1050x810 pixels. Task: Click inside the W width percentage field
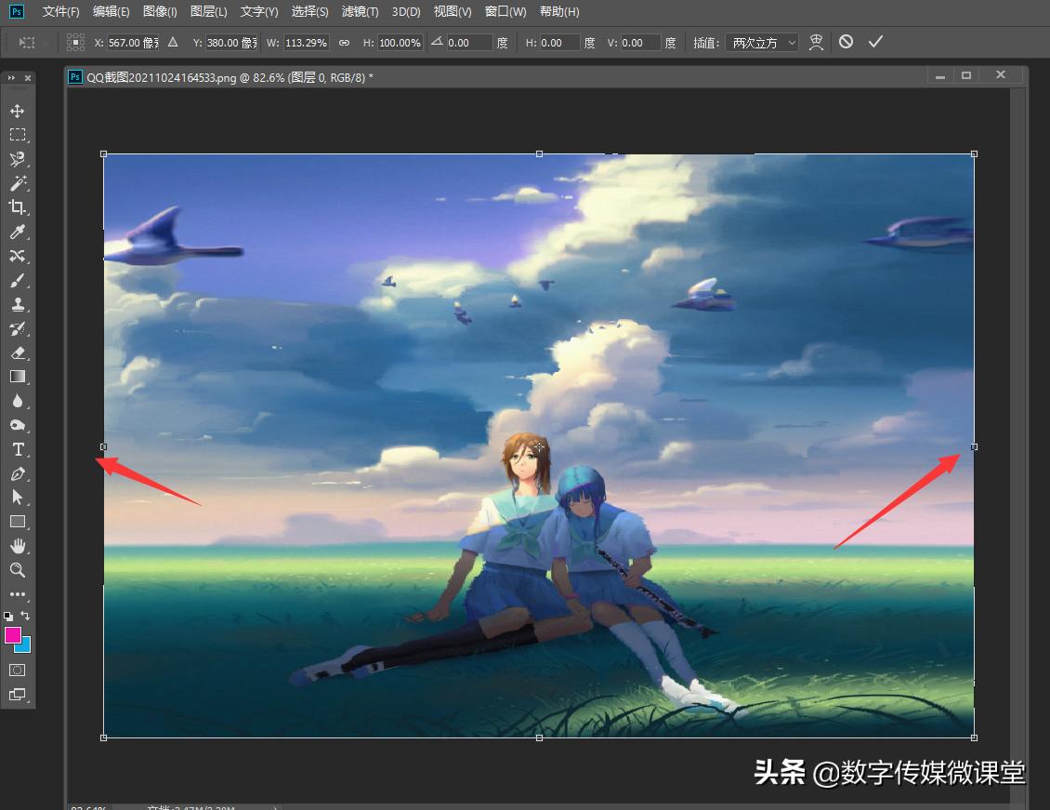[307, 42]
